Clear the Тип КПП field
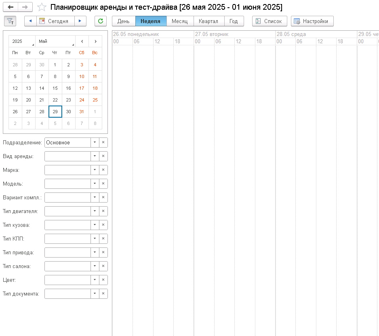 (103, 239)
